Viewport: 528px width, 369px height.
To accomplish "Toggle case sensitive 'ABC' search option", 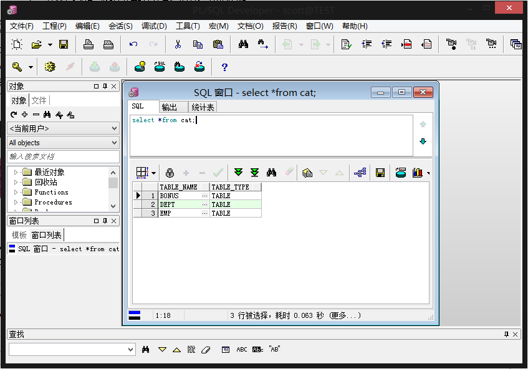I will [242, 350].
